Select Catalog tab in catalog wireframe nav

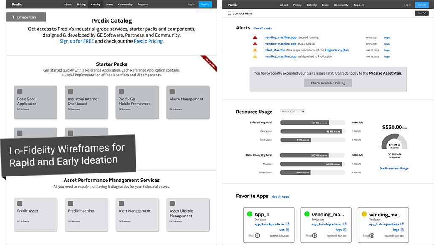click(95, 4)
